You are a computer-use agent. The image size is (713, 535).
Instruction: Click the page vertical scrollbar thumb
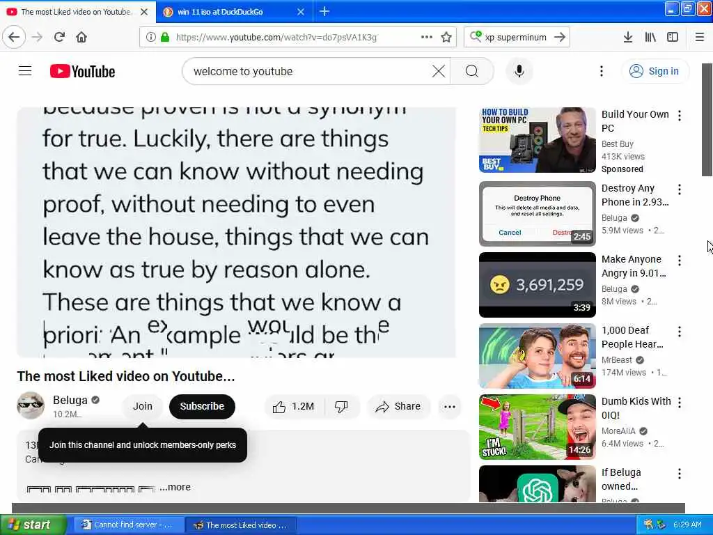[707, 120]
